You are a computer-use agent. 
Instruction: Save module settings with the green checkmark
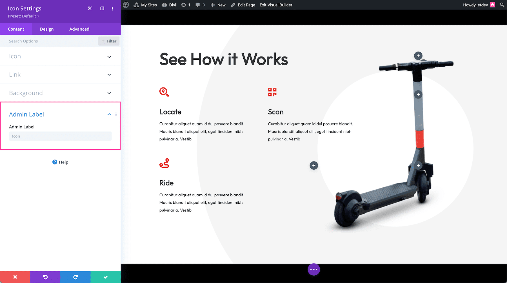[x=105, y=277]
